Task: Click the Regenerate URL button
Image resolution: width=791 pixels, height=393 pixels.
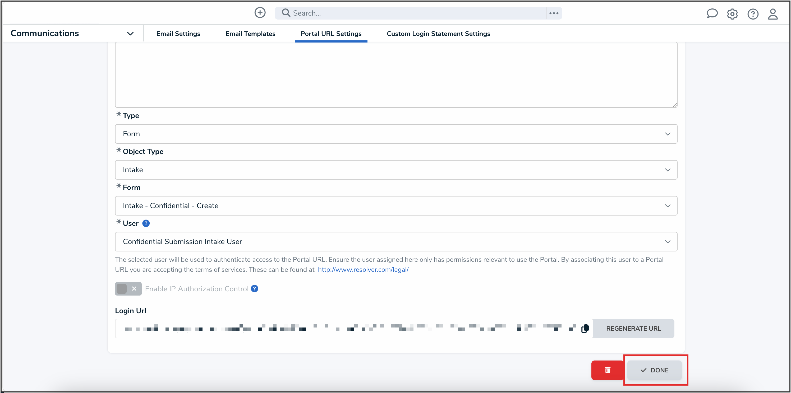Action: [x=633, y=329]
